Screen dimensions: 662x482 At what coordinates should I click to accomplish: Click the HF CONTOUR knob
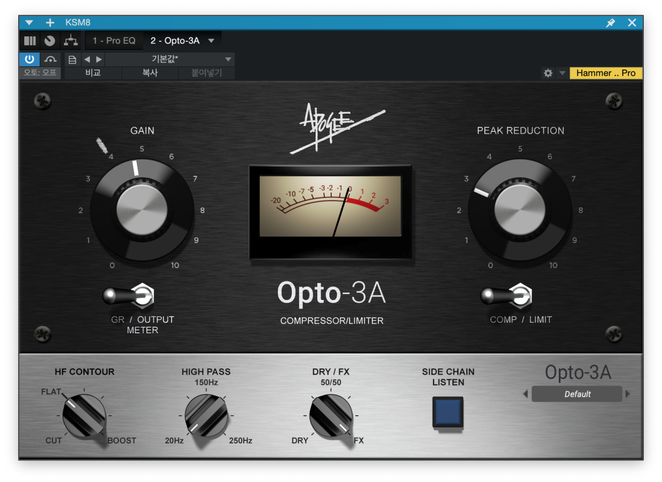pos(84,416)
